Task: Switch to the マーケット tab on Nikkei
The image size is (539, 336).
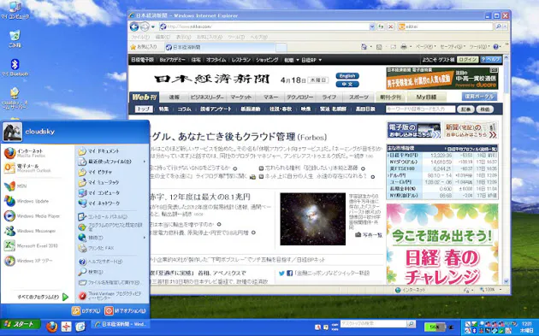Action: tap(241, 97)
